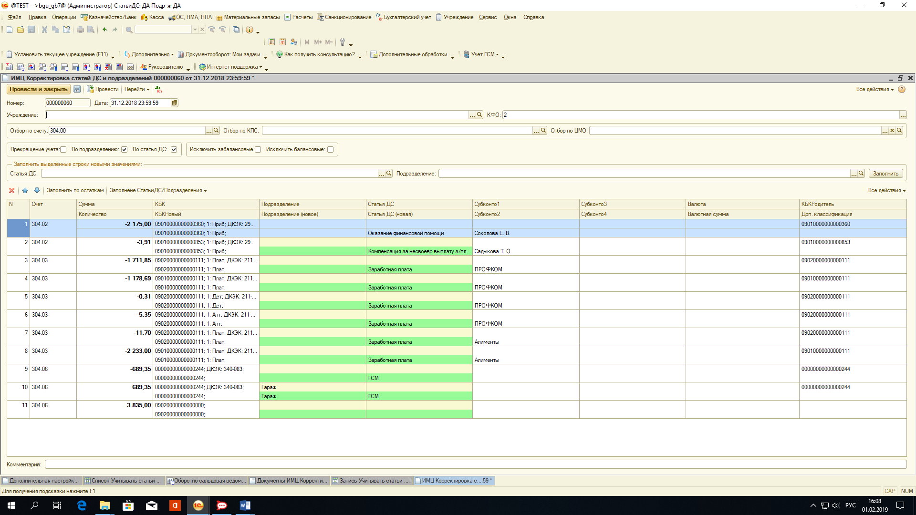Click the save document diskette icon
The width and height of the screenshot is (916, 515).
[x=77, y=89]
